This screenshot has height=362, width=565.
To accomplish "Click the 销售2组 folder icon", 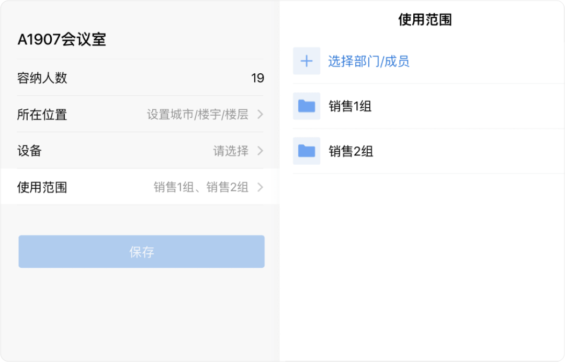I will pyautogui.click(x=307, y=151).
